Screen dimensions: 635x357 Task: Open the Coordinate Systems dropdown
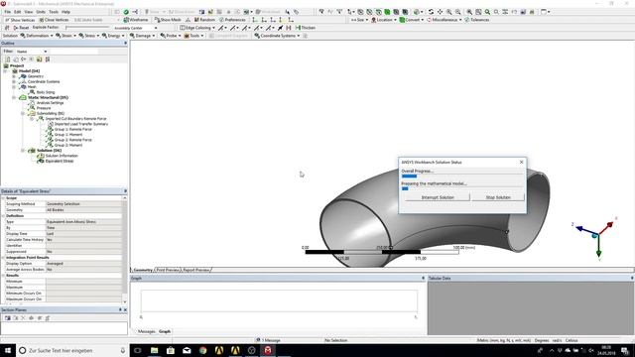277,36
